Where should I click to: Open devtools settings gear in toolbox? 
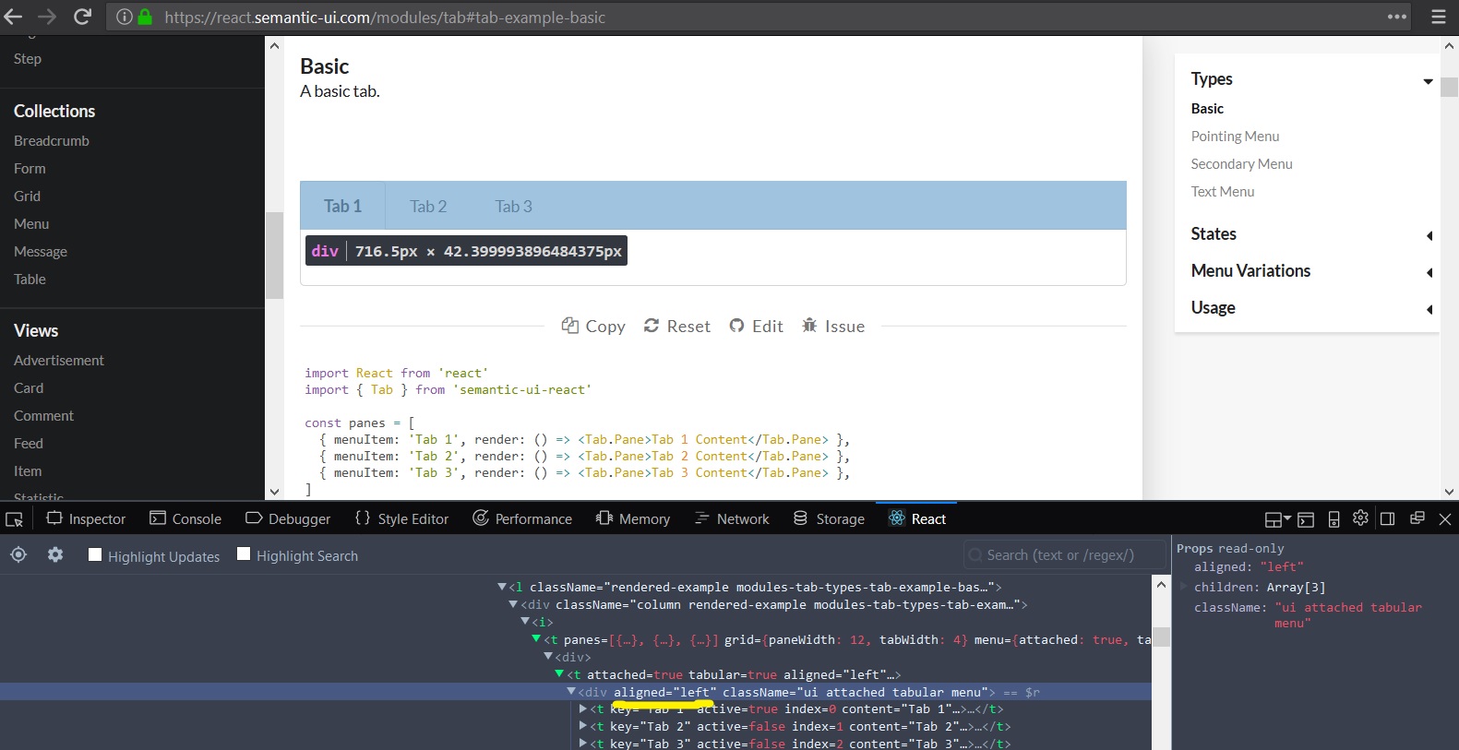(1360, 518)
